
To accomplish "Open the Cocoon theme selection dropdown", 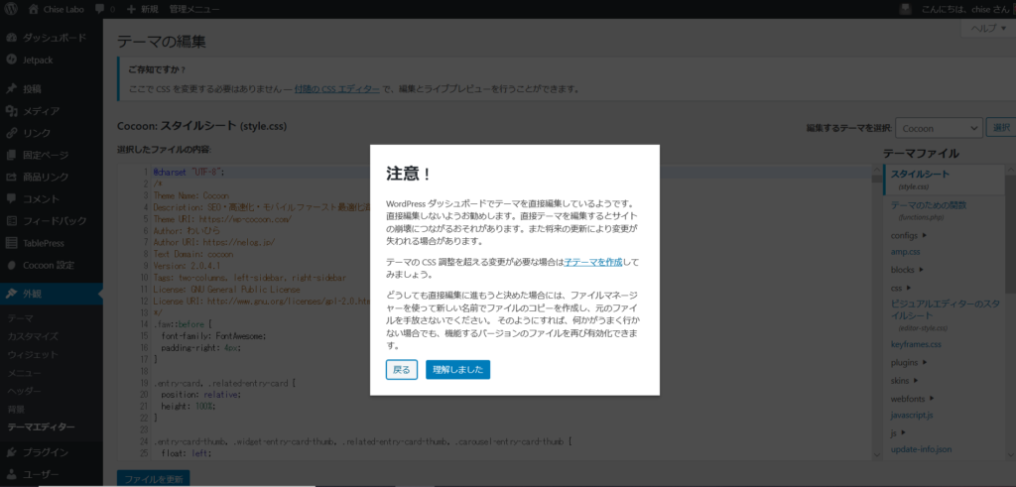I will (x=939, y=128).
